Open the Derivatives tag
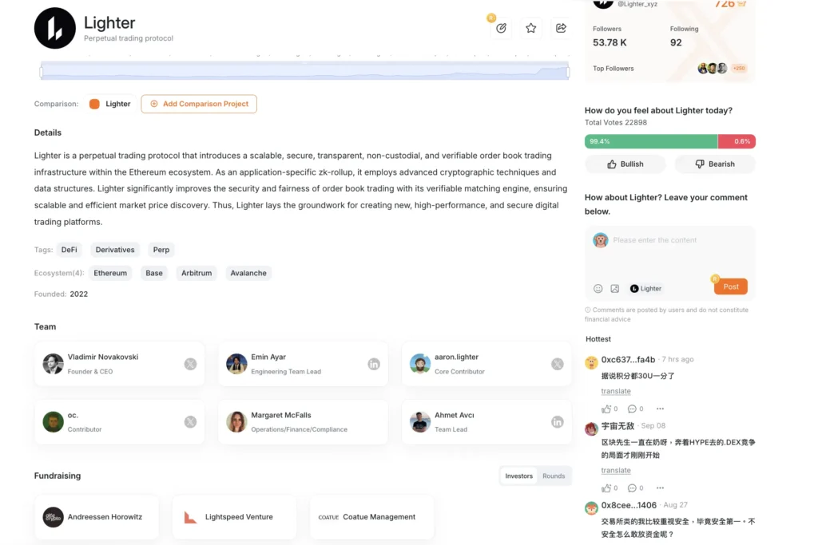This screenshot has width=818, height=545. (115, 250)
